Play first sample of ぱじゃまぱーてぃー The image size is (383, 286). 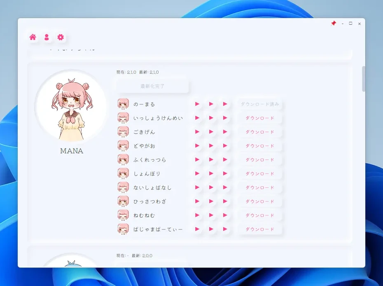pos(197,229)
